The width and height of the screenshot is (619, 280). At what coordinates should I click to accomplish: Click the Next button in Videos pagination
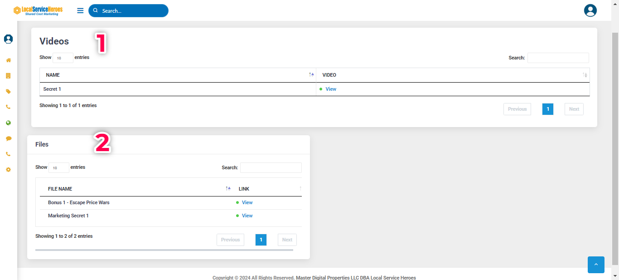[574, 109]
